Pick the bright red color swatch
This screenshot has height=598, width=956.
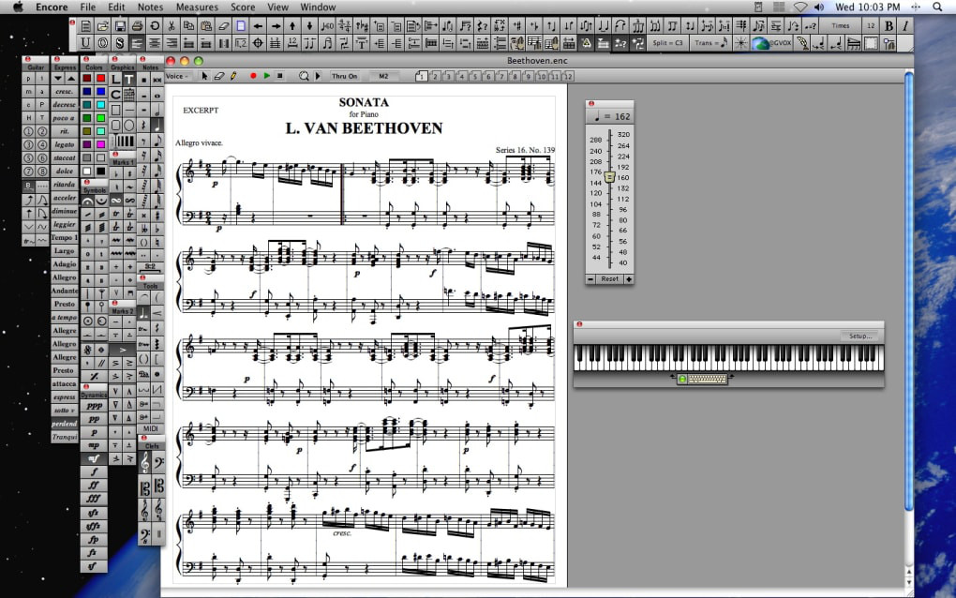click(100, 79)
